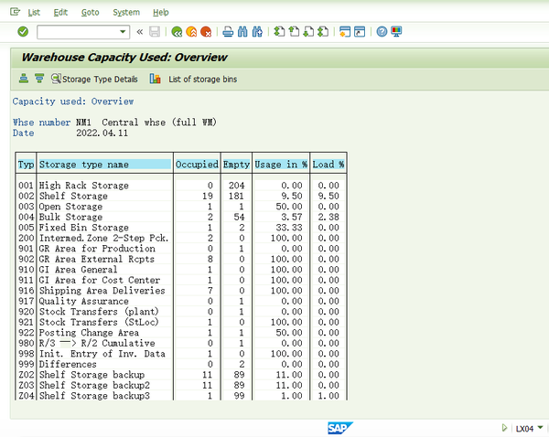Viewport: 549px width, 437px height.
Task: Select GR Area External Rcpts row
Action: (x=181, y=259)
